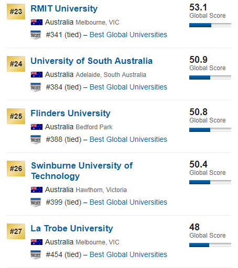Click the BEST badge icon beside #384
Image resolution: width=238 pixels, height=268 pixels.
[x=36, y=87]
